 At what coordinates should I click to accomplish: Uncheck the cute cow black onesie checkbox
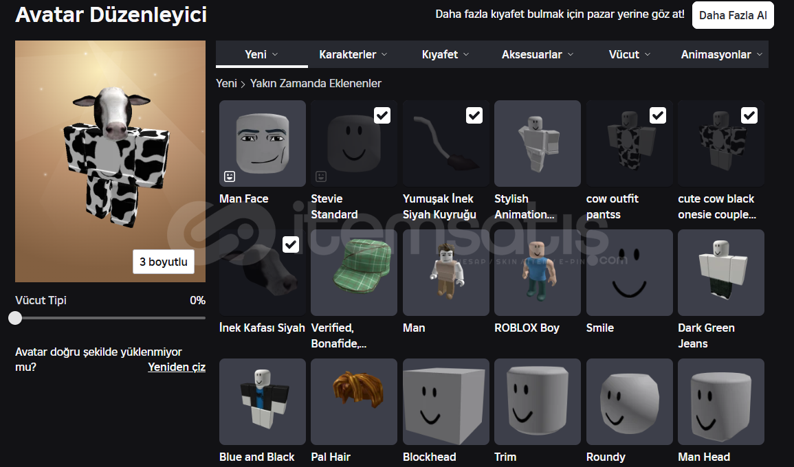pos(749,115)
